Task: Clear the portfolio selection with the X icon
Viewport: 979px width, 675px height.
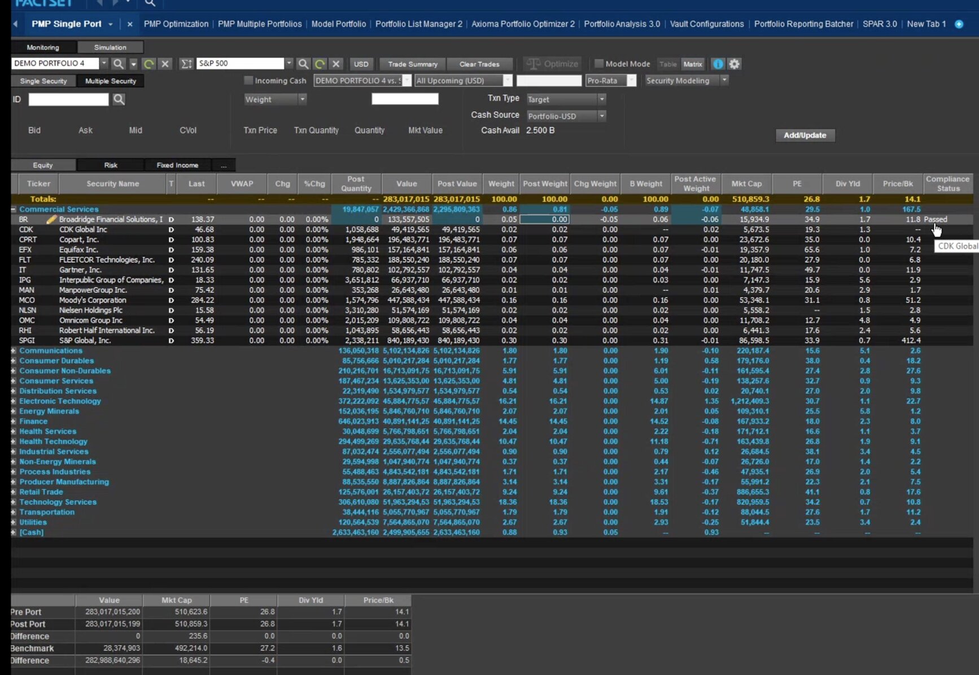Action: click(165, 64)
